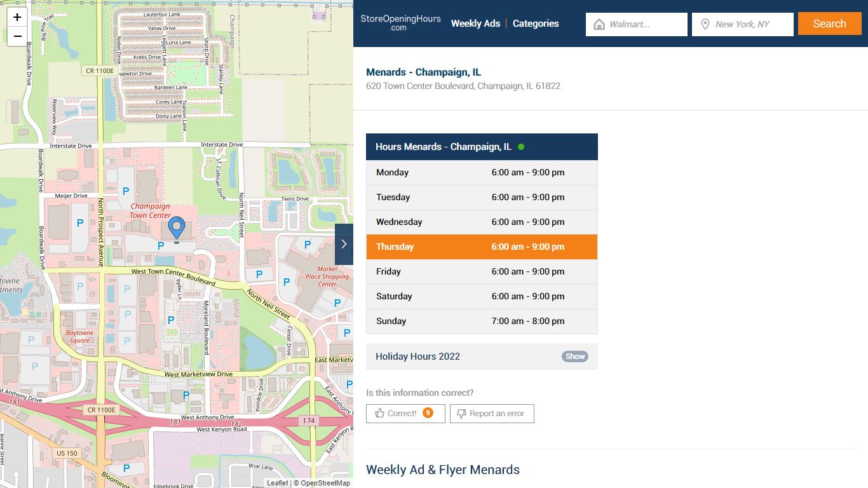The image size is (868, 488).
Task: Open the OpenStreetMap attribution link
Action: pyautogui.click(x=325, y=483)
